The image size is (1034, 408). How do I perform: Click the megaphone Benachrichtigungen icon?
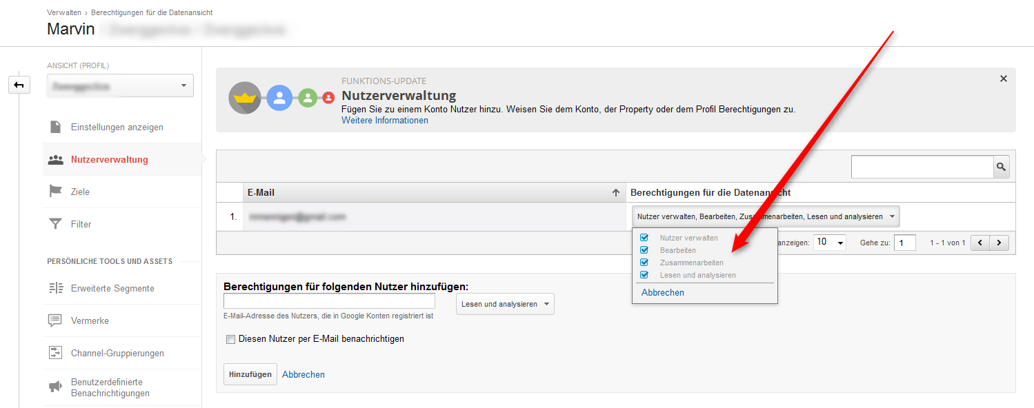coord(55,387)
